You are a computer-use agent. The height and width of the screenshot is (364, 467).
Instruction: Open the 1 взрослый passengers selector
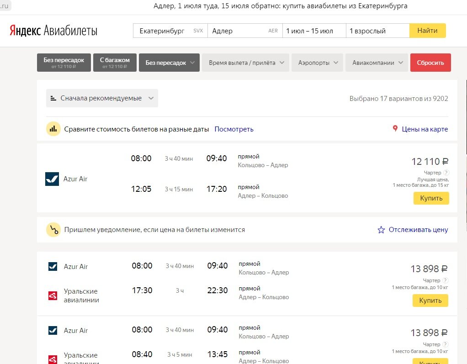coord(377,31)
